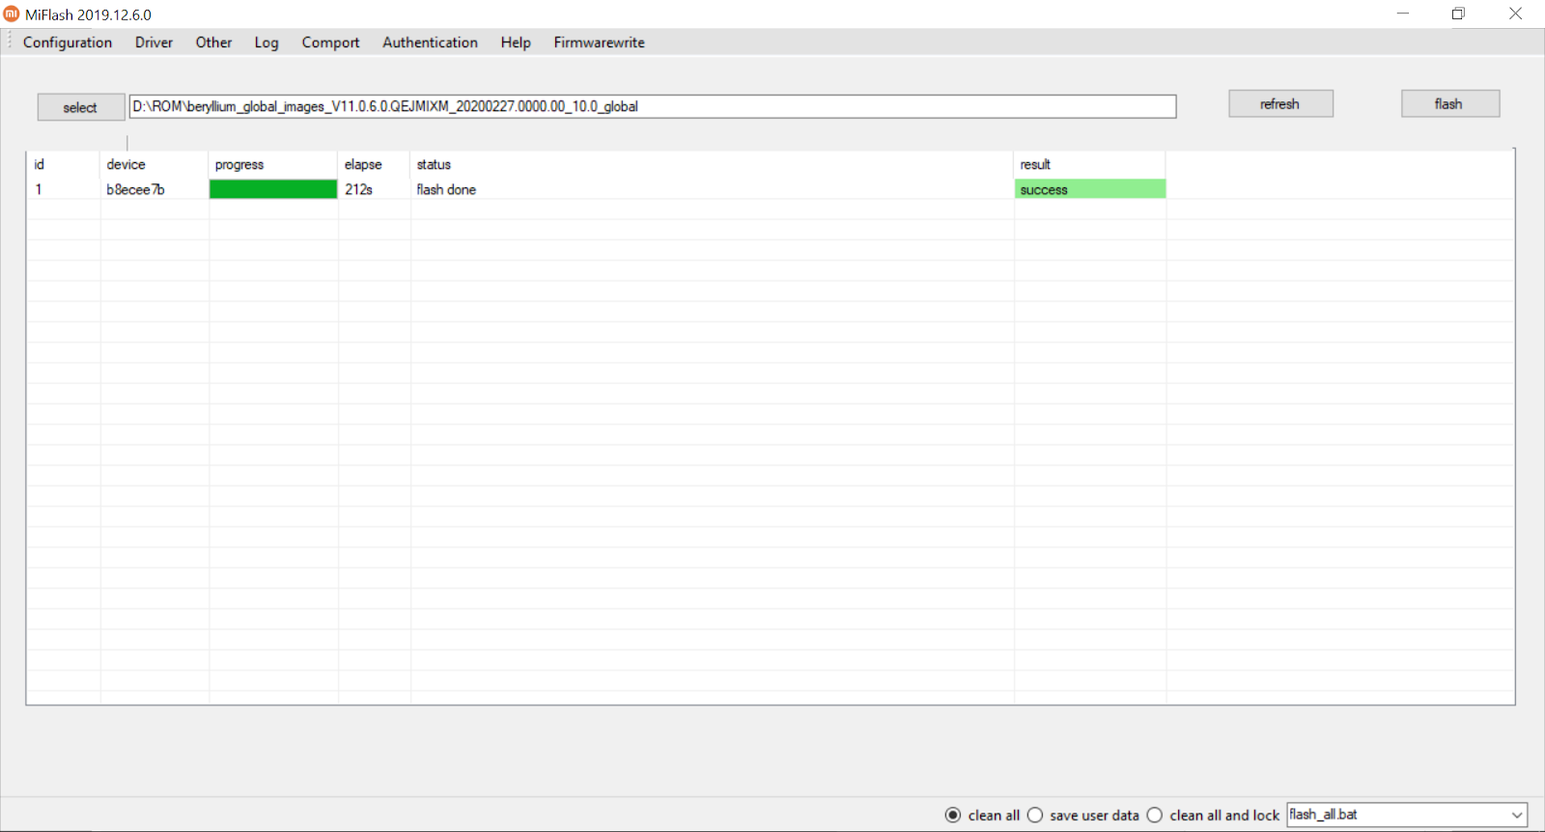
Task: Click the success result cell
Action: point(1090,189)
